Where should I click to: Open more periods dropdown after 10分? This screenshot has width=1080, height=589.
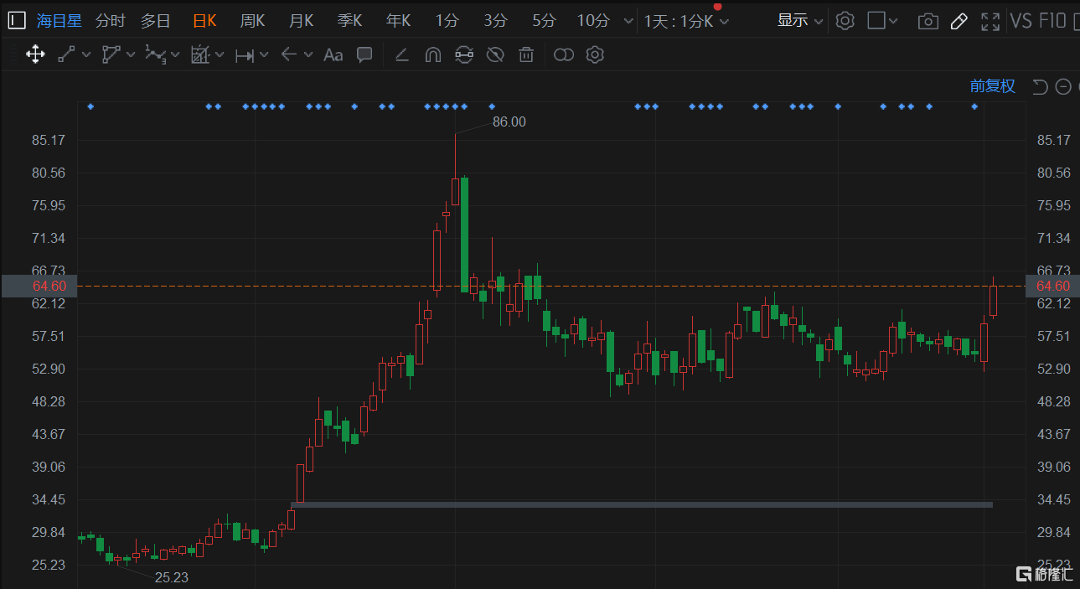coord(628,22)
